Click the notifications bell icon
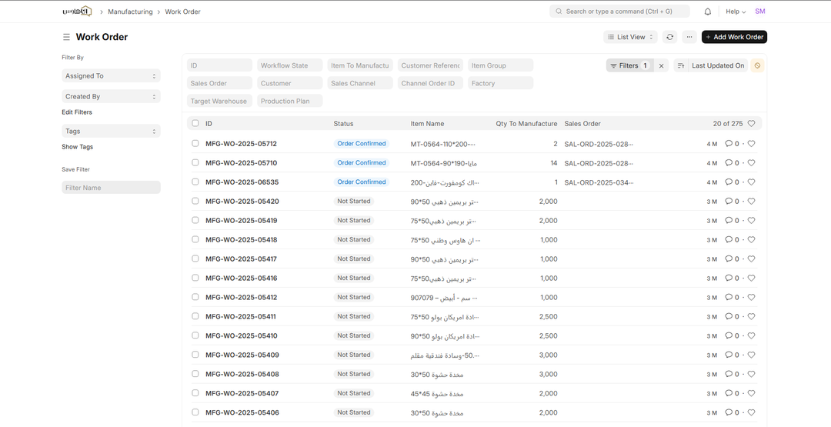Screen dimensions: 831x427 pos(708,12)
